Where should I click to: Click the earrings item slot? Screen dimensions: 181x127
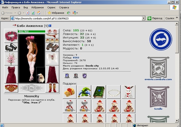(x=52, y=31)
